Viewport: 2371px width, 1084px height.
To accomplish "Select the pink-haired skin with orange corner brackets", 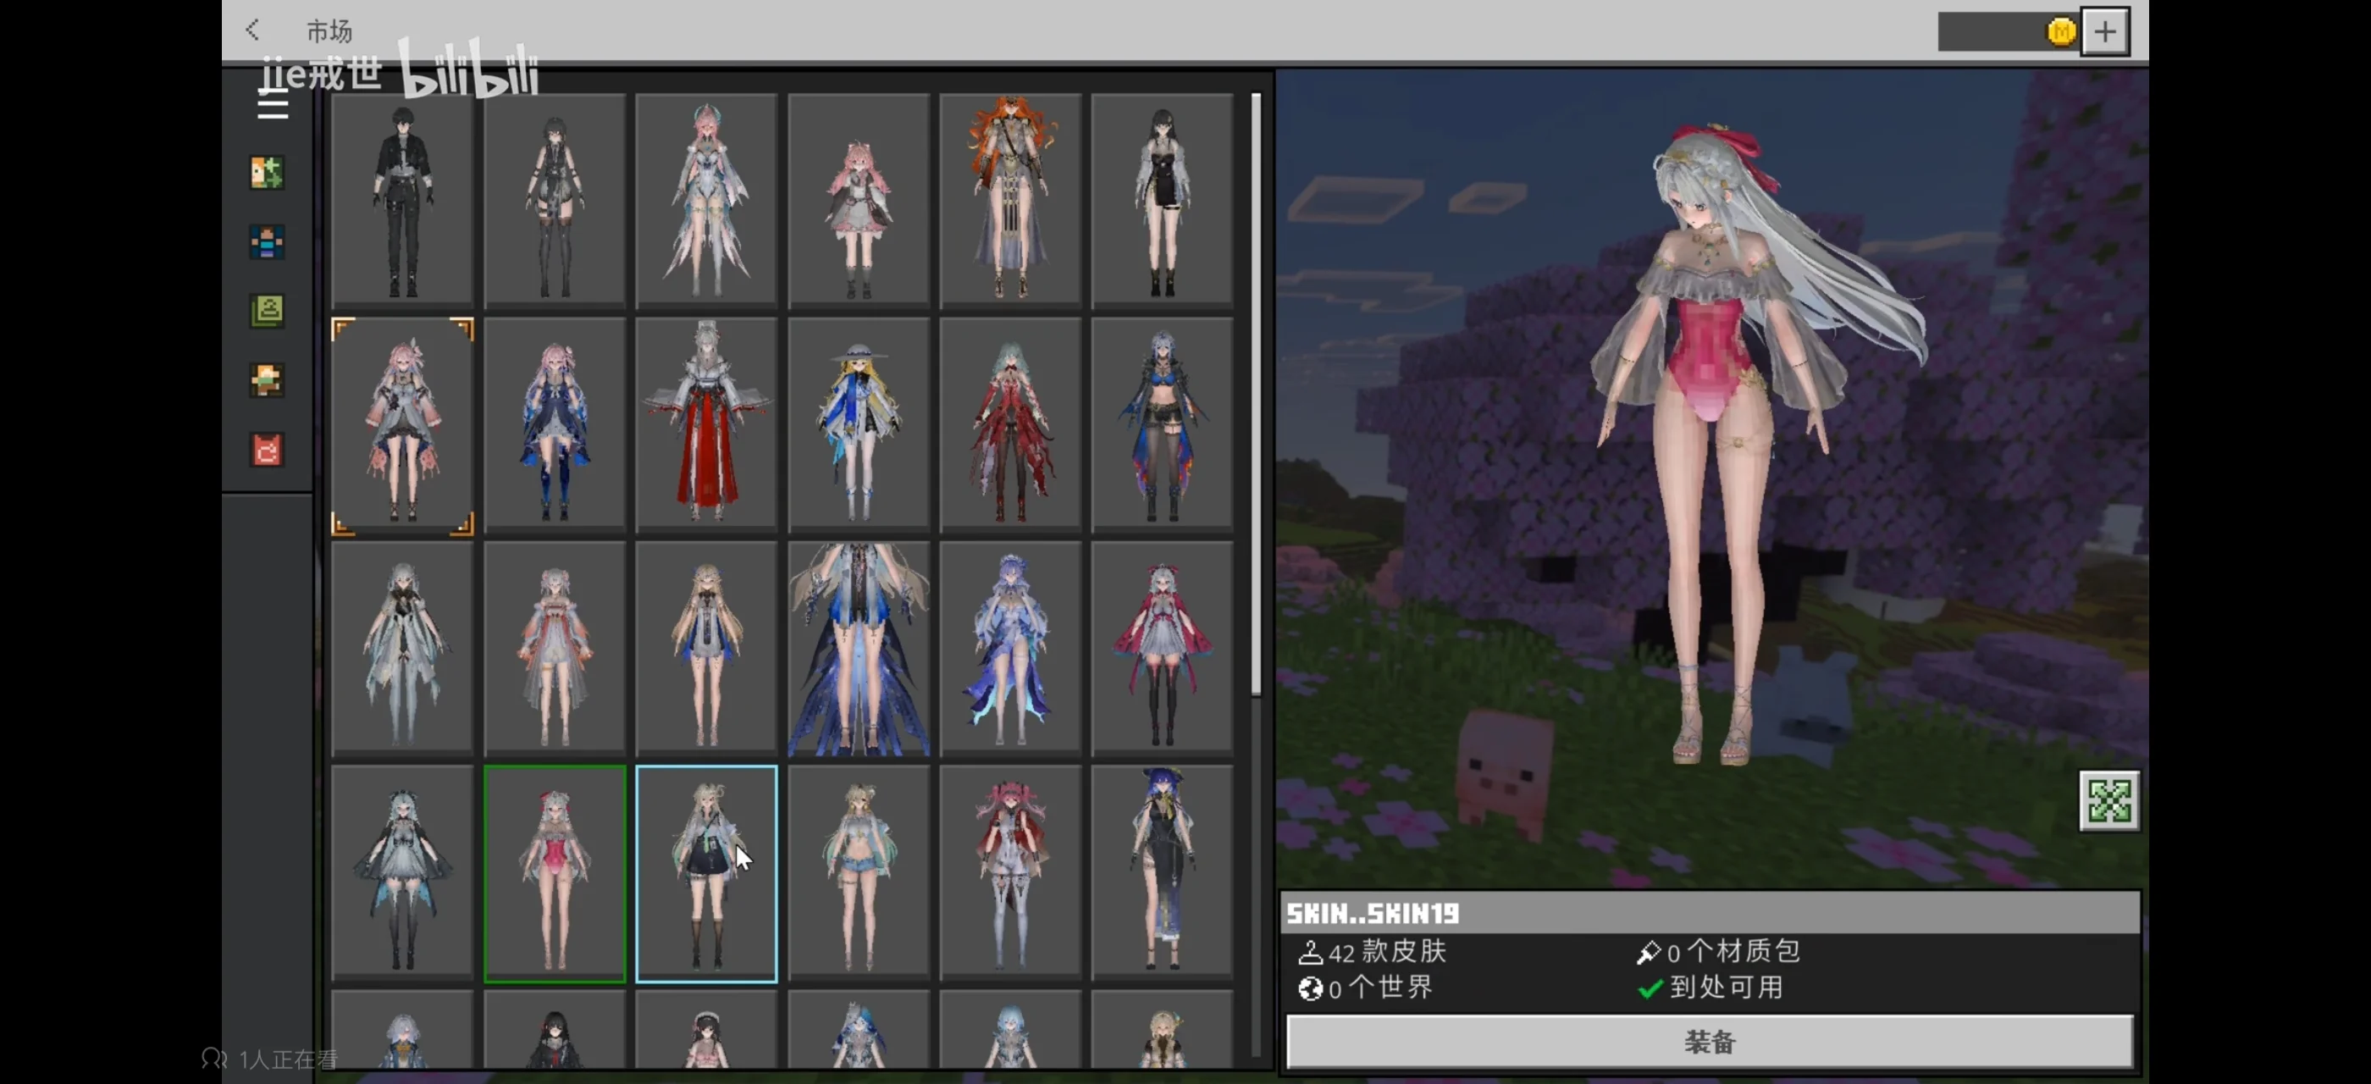I will (x=402, y=425).
